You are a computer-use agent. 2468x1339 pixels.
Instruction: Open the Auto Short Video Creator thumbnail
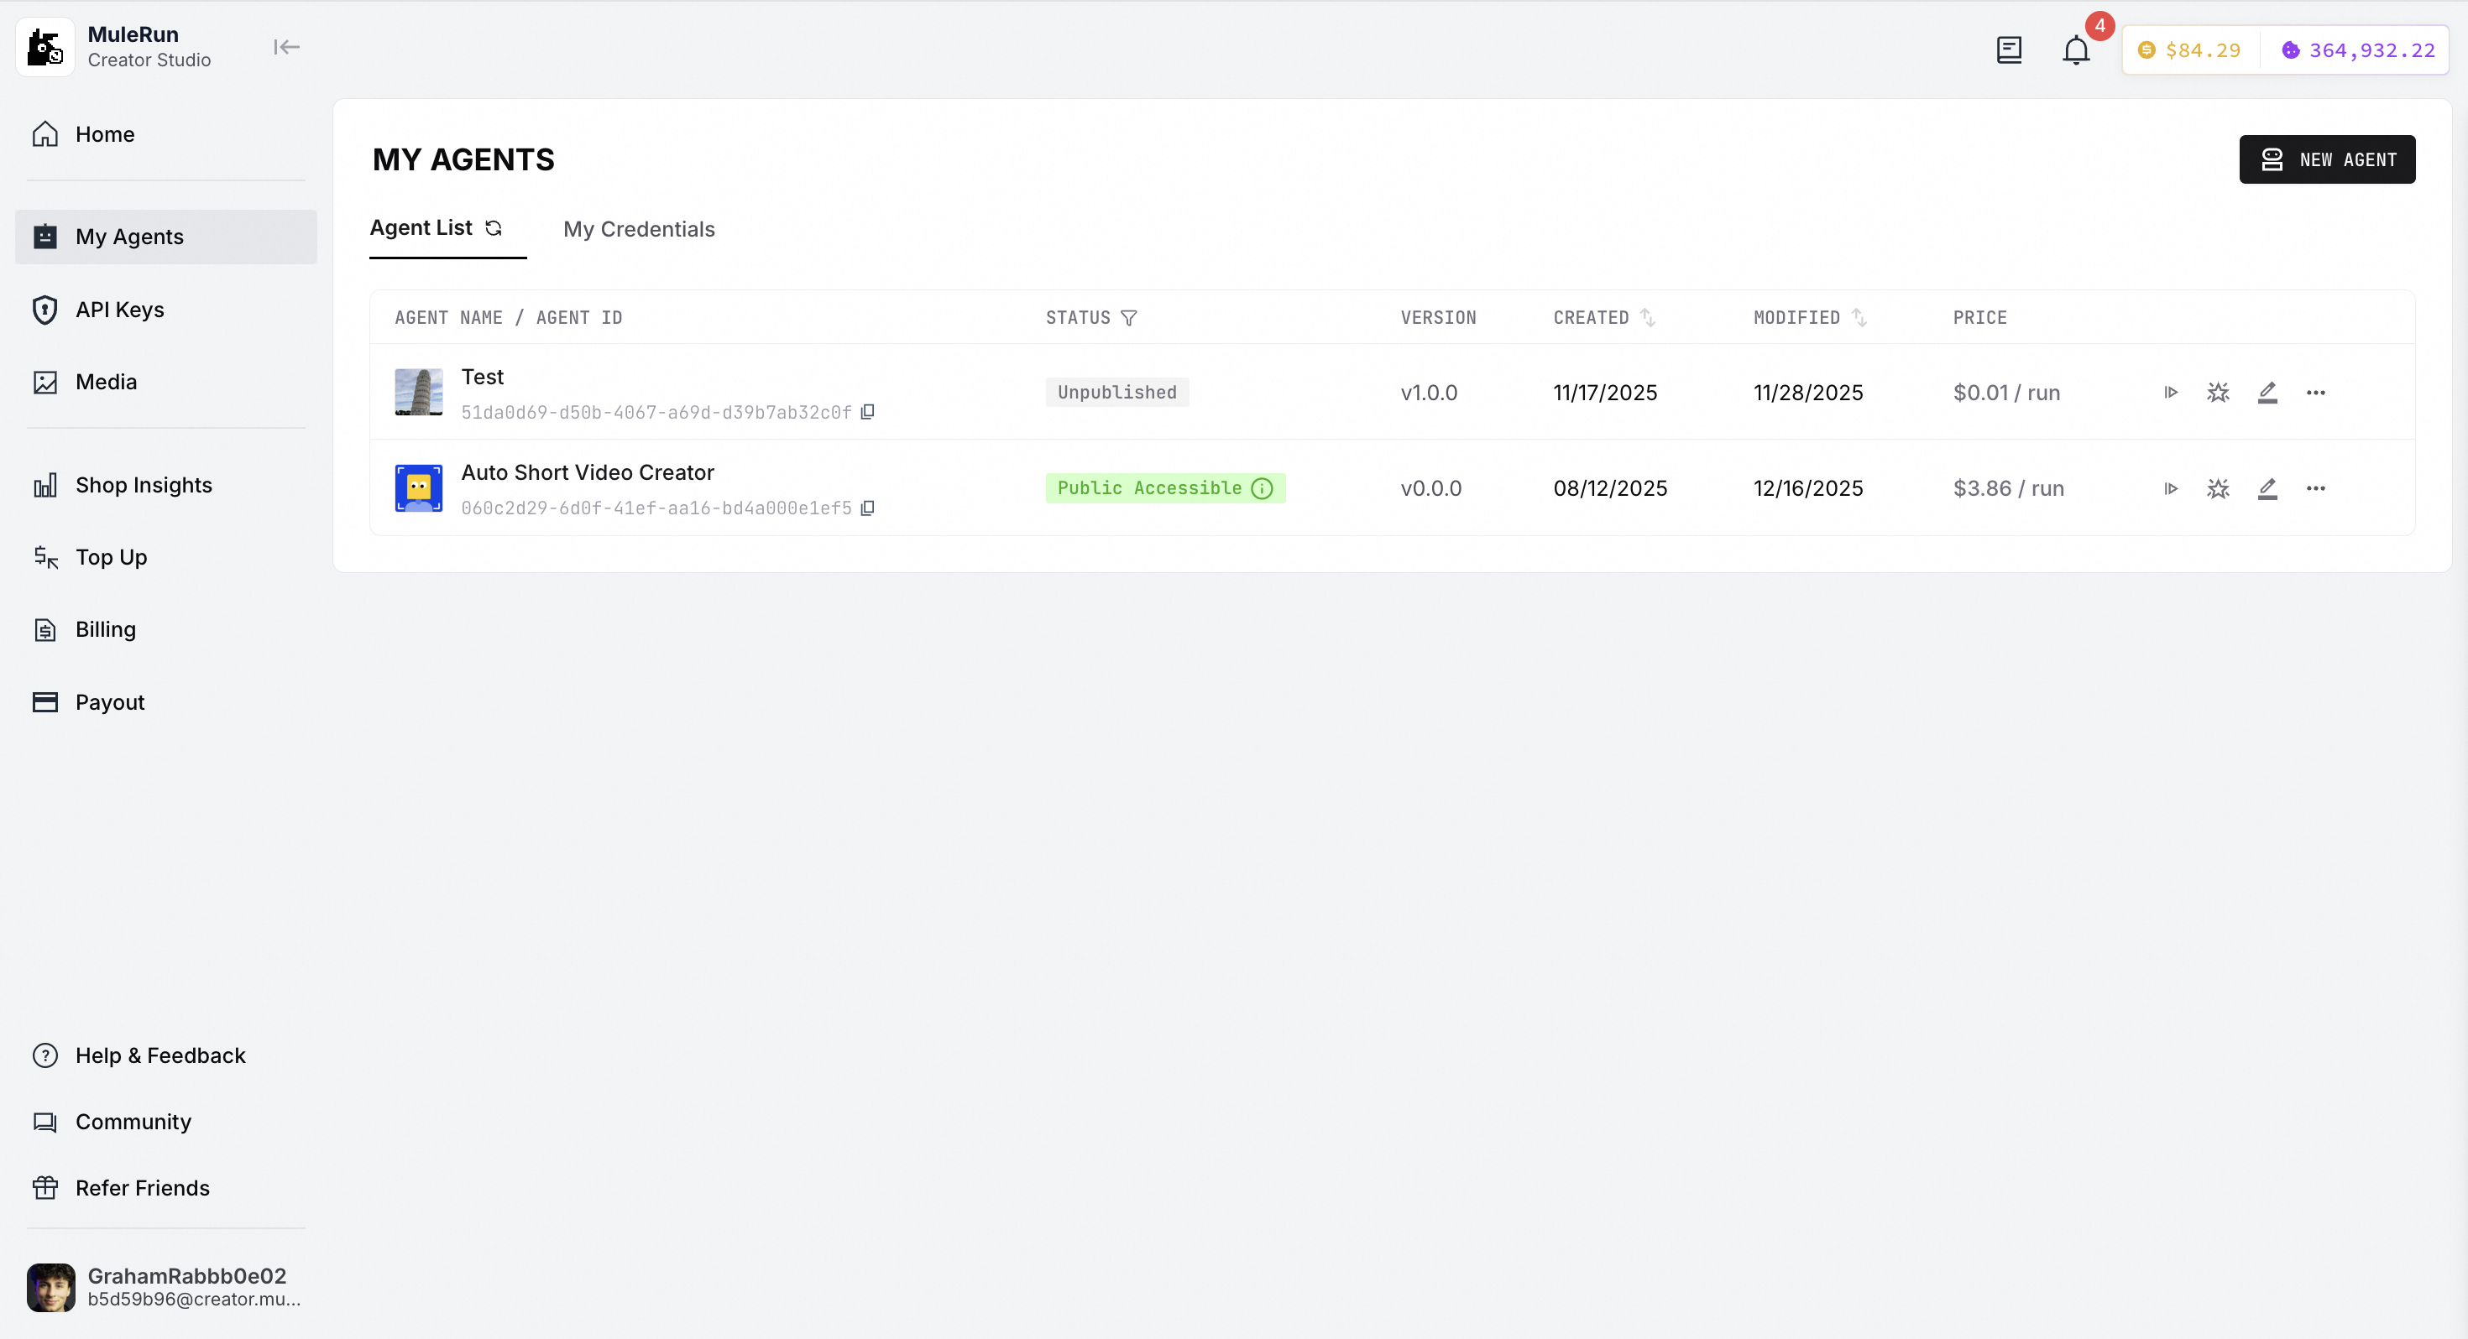click(x=419, y=488)
